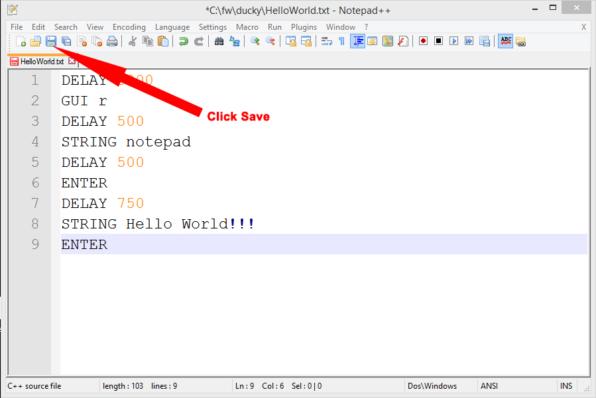Viewport: 596px width, 398px height.
Task: Open the Replace dialog icon
Action: tap(235, 41)
